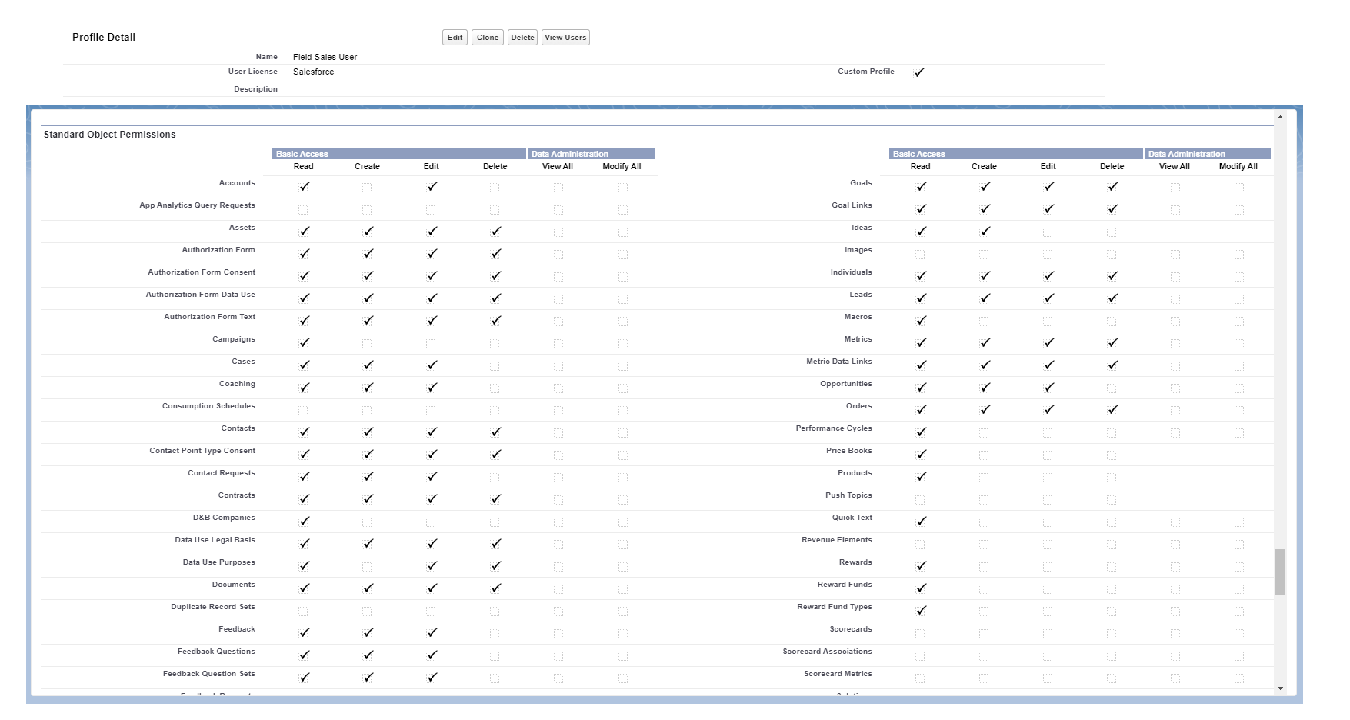Toggle Authorization Form Text Edit permission
The width and height of the screenshot is (1350, 720).
(x=432, y=321)
